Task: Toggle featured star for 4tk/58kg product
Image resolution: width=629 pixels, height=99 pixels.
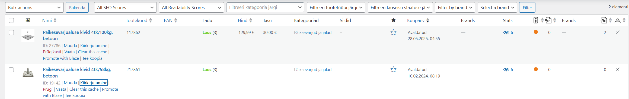Action: pos(393,70)
